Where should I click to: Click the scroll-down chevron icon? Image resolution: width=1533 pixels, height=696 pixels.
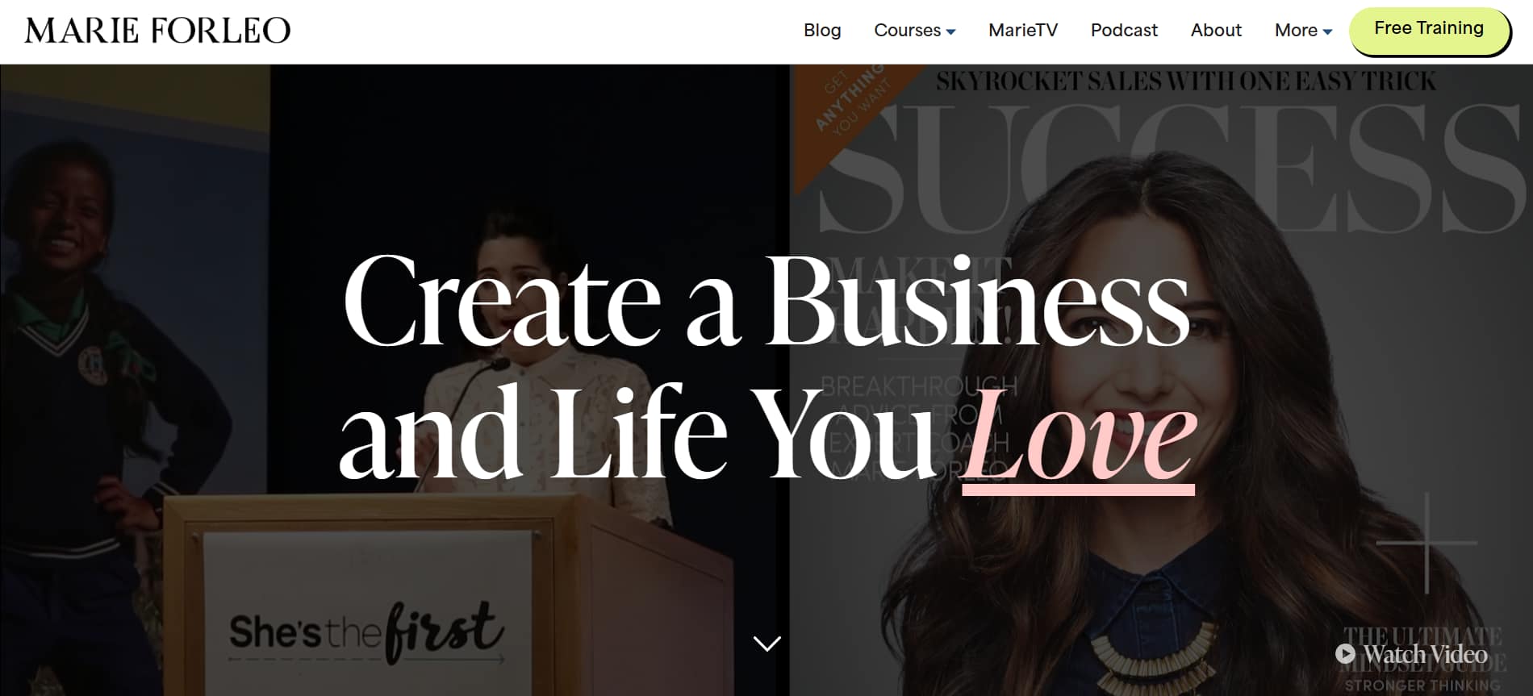[766, 643]
